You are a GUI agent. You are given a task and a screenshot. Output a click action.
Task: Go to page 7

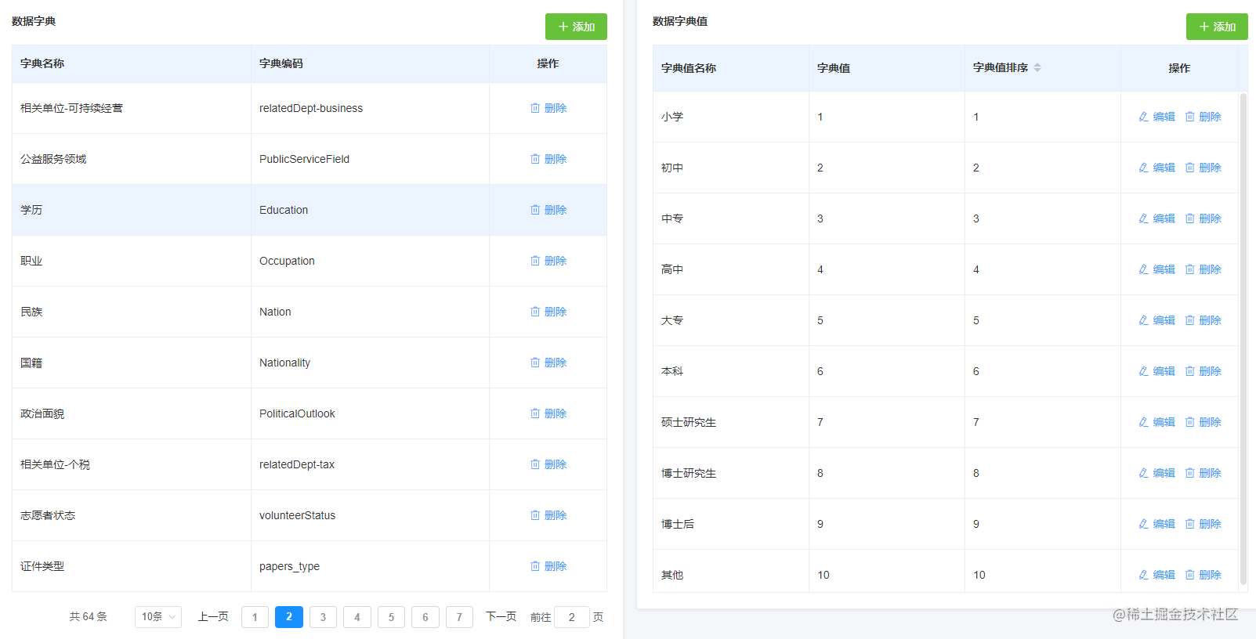tap(459, 617)
